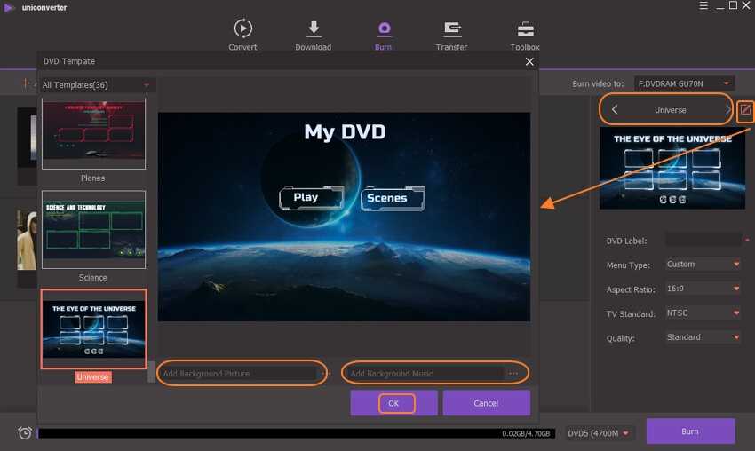Close the DVD Template dialog with X

click(x=529, y=61)
